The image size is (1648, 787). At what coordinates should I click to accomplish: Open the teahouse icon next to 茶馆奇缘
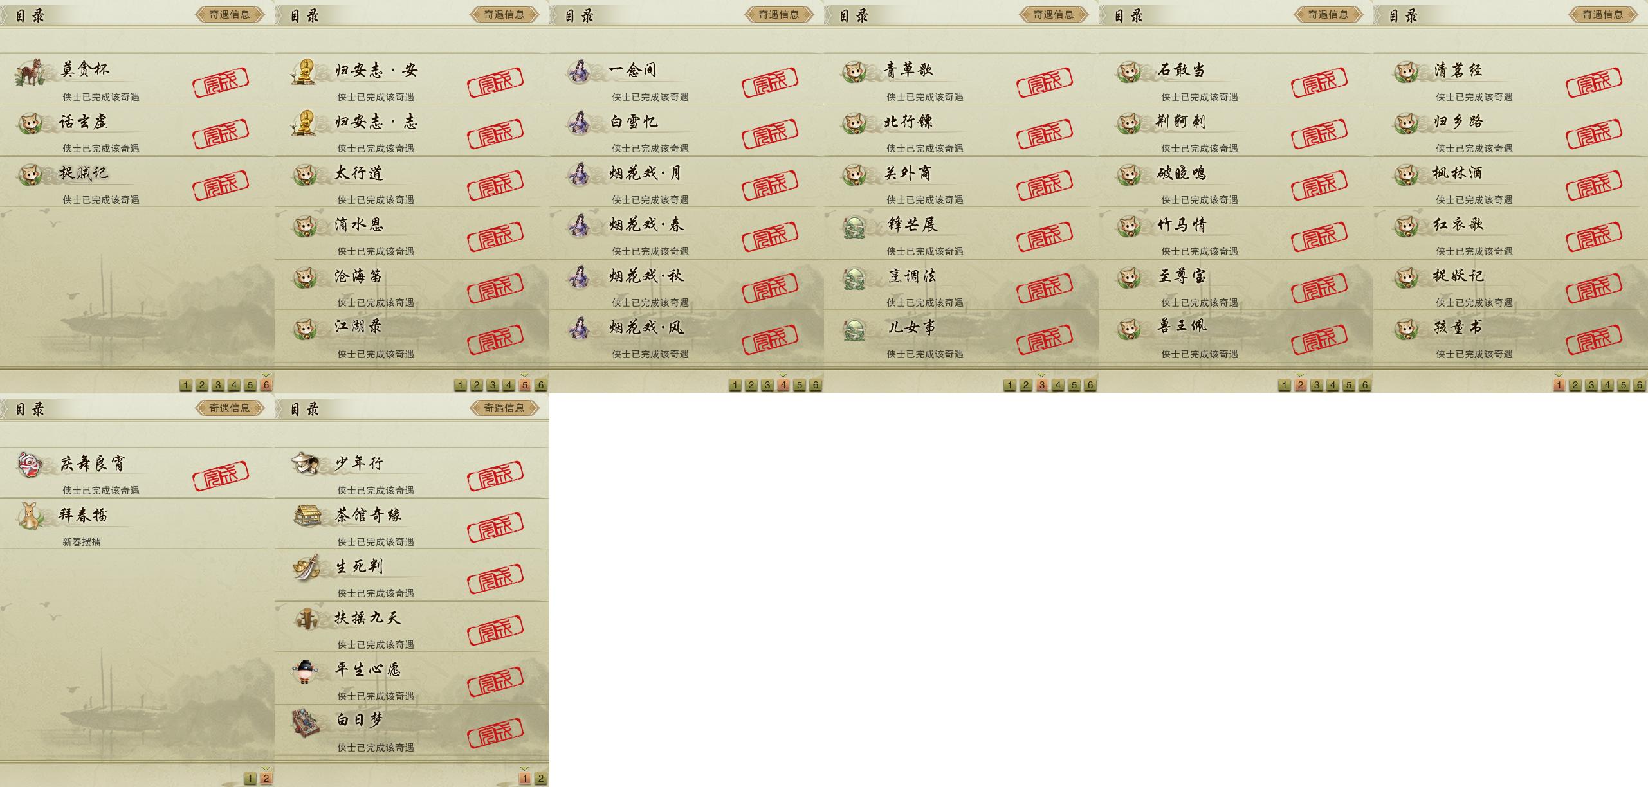click(x=306, y=515)
